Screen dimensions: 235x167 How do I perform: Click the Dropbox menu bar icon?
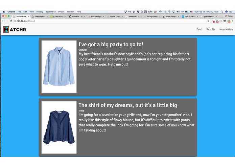pos(125,12)
